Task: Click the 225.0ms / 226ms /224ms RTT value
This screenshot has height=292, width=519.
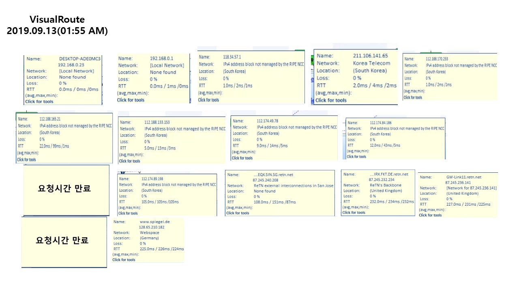Action: tap(162, 249)
